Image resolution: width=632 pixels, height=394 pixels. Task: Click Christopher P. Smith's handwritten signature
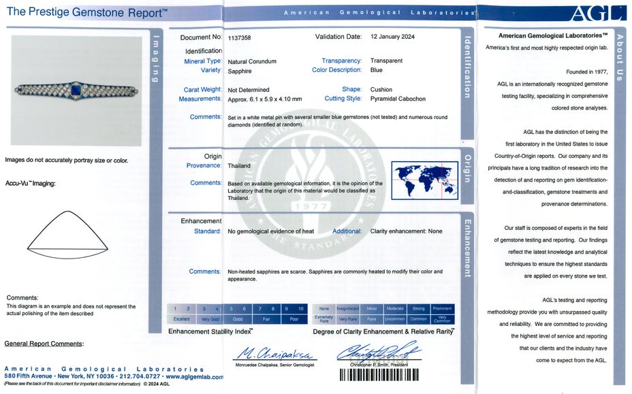[x=379, y=351]
